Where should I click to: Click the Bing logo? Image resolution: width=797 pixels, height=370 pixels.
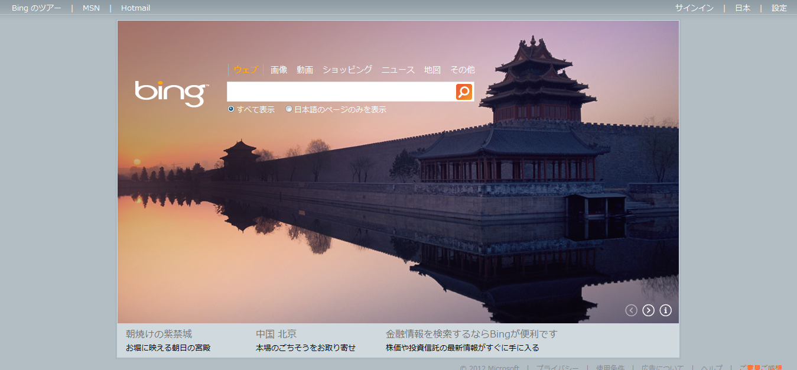(x=171, y=93)
